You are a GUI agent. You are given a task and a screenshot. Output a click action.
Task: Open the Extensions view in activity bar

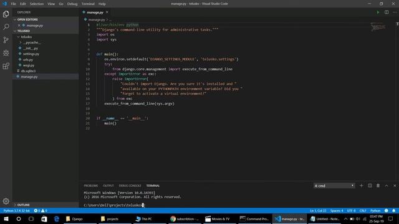6,66
